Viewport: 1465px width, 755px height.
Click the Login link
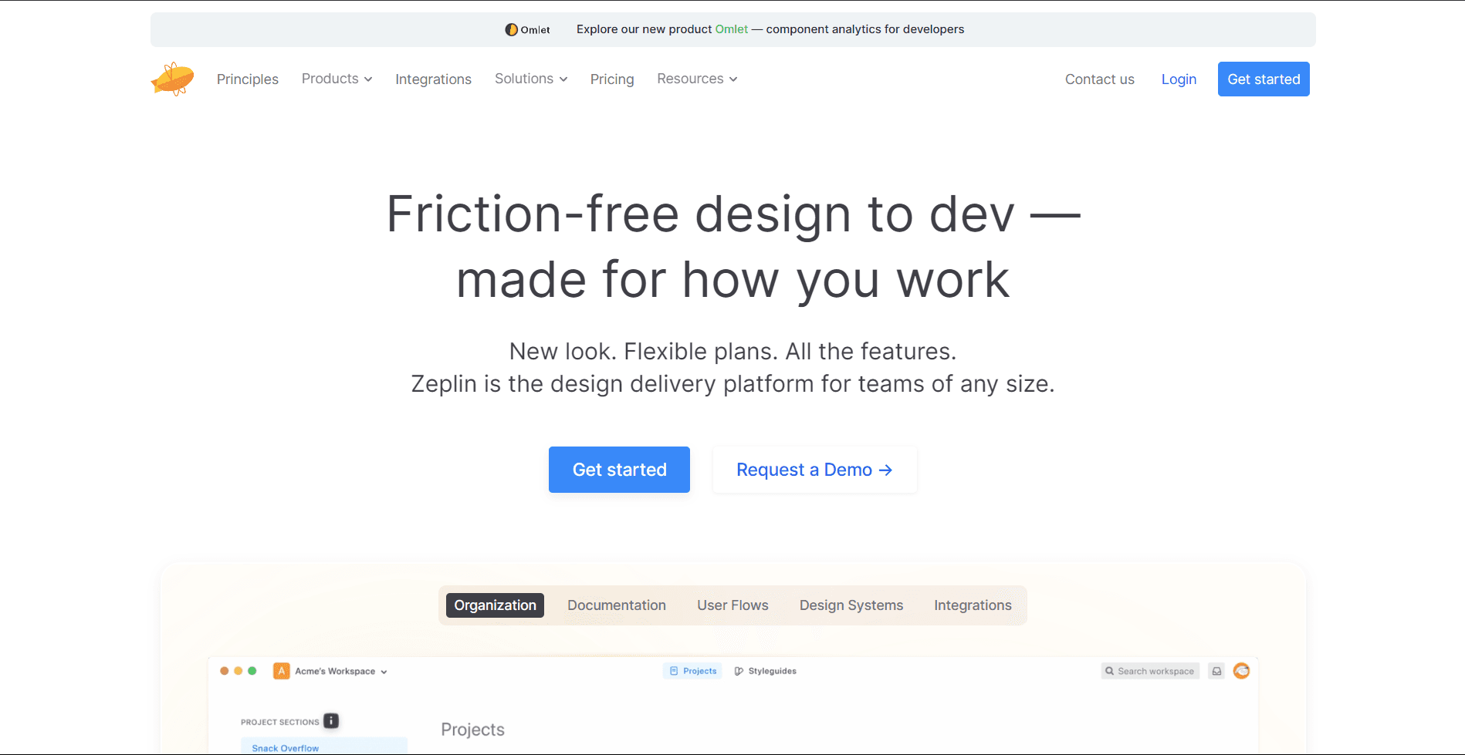1179,79
